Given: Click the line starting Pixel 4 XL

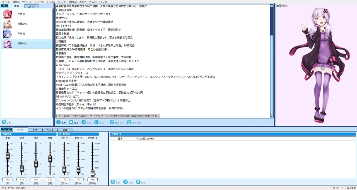Looking at the screenshot, I should (x=91, y=85).
